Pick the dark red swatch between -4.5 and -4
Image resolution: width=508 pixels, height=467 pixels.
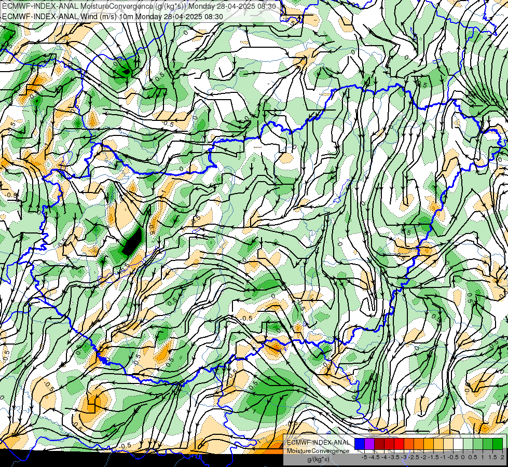pyautogui.click(x=379, y=444)
